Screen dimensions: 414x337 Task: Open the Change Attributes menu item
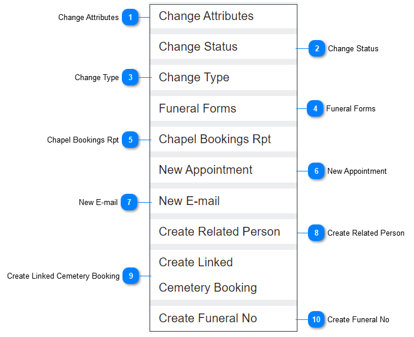point(223,16)
